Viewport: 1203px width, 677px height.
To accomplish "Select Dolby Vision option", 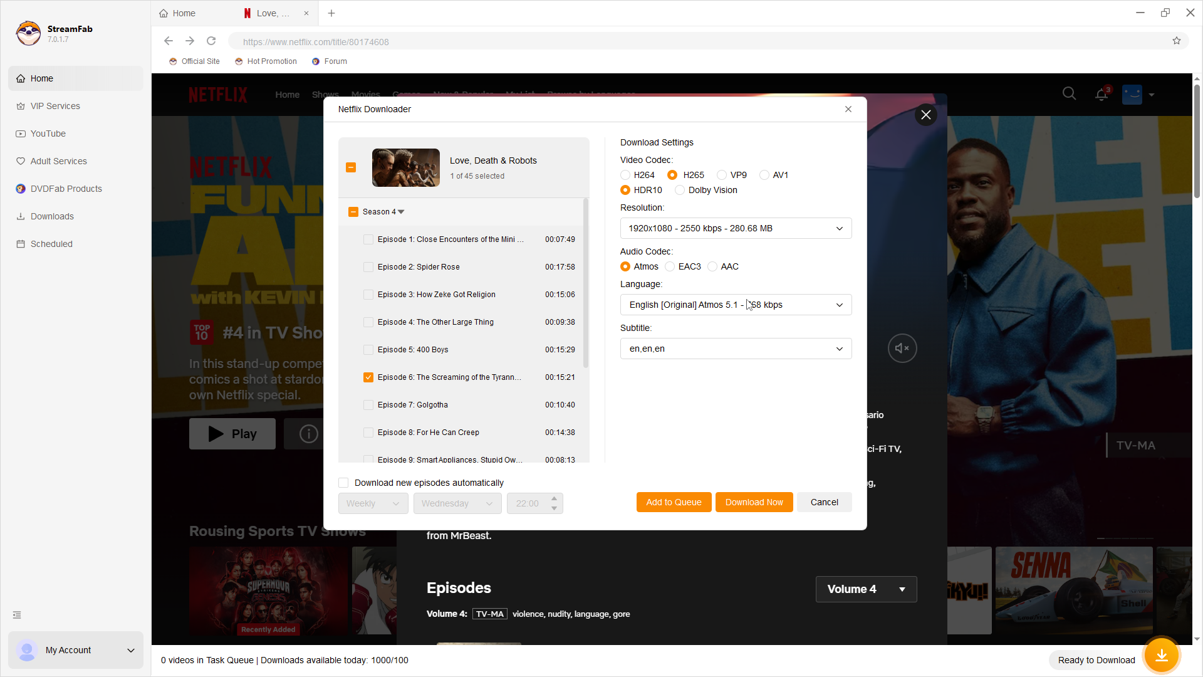I will click(680, 190).
